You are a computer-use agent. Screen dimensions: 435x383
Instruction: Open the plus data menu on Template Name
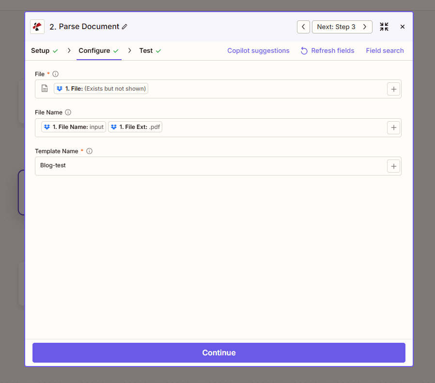click(393, 166)
